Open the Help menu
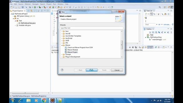 [67, 4]
